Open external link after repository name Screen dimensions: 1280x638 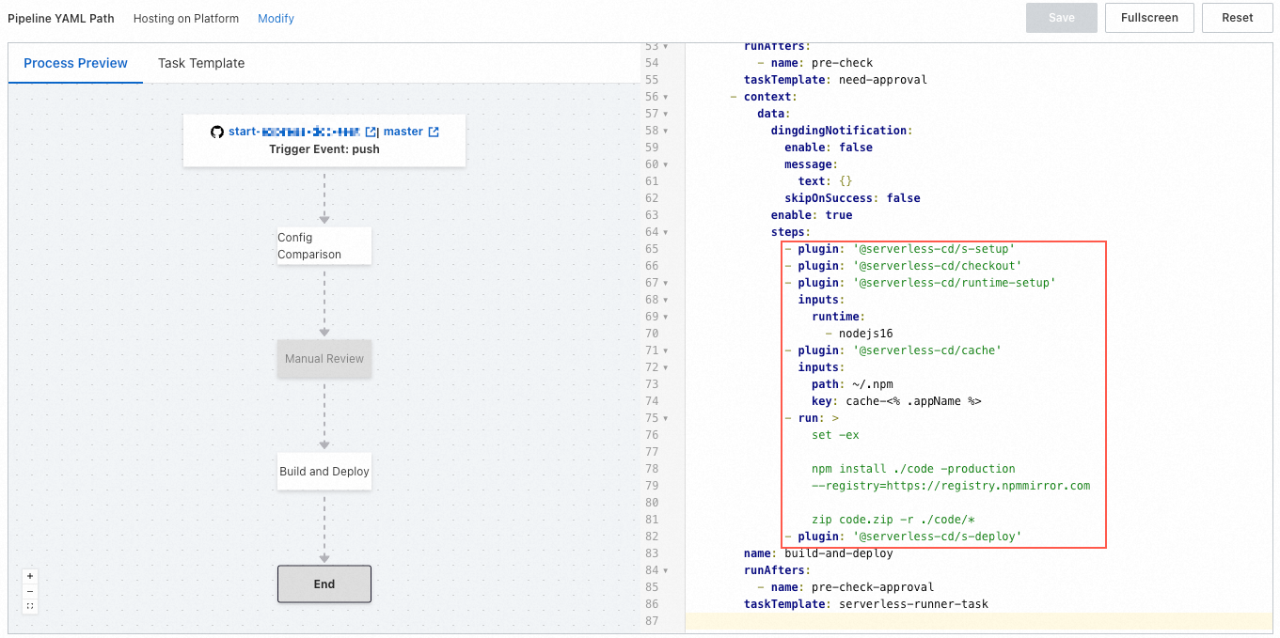coord(371,132)
